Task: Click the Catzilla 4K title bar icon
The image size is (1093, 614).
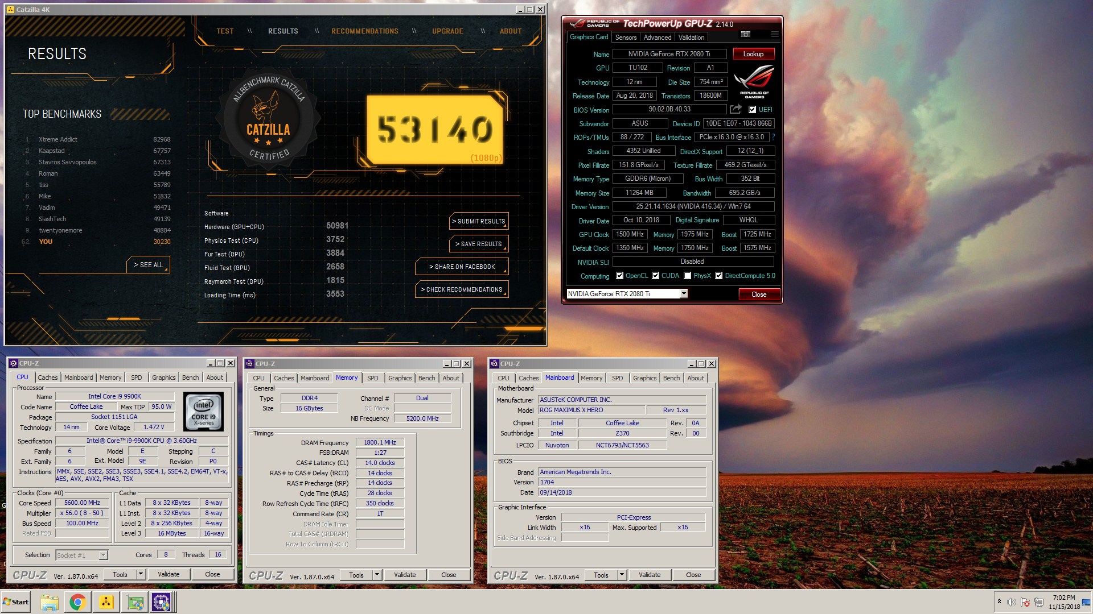Action: pyautogui.click(x=10, y=10)
